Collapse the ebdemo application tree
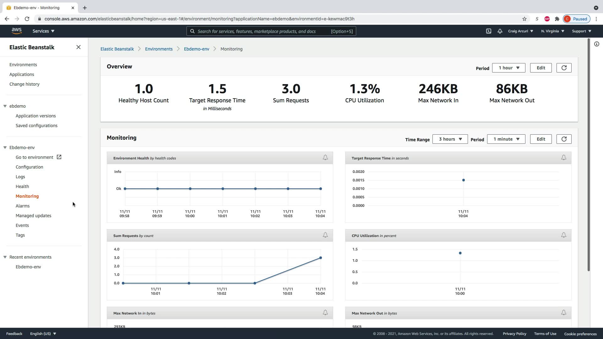The height and width of the screenshot is (339, 603). click(x=5, y=106)
